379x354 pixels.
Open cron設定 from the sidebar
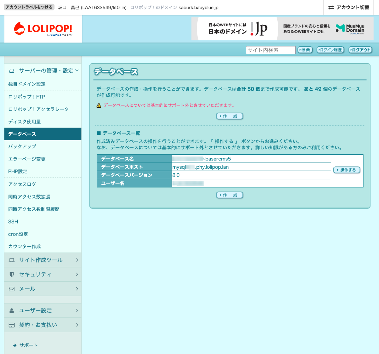click(x=18, y=234)
